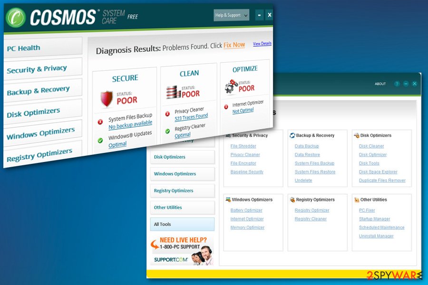Click the System Files Restore link
This screenshot has width=428, height=285.
(x=315, y=172)
